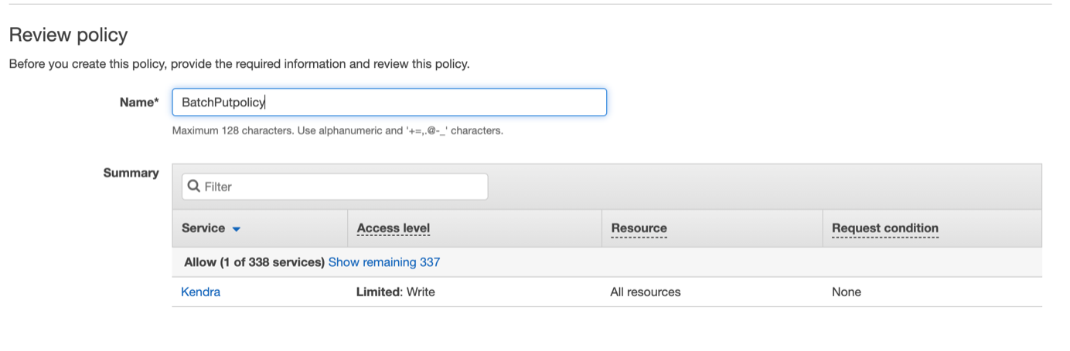Click the magnifier icon in Filter box

194,187
